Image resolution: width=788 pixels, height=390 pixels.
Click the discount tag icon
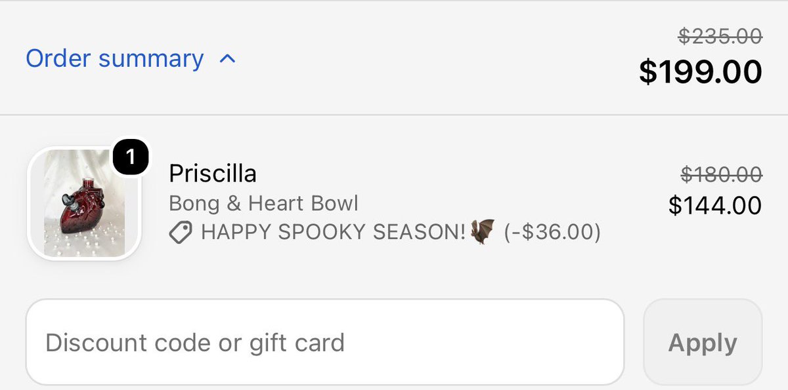pos(181,233)
